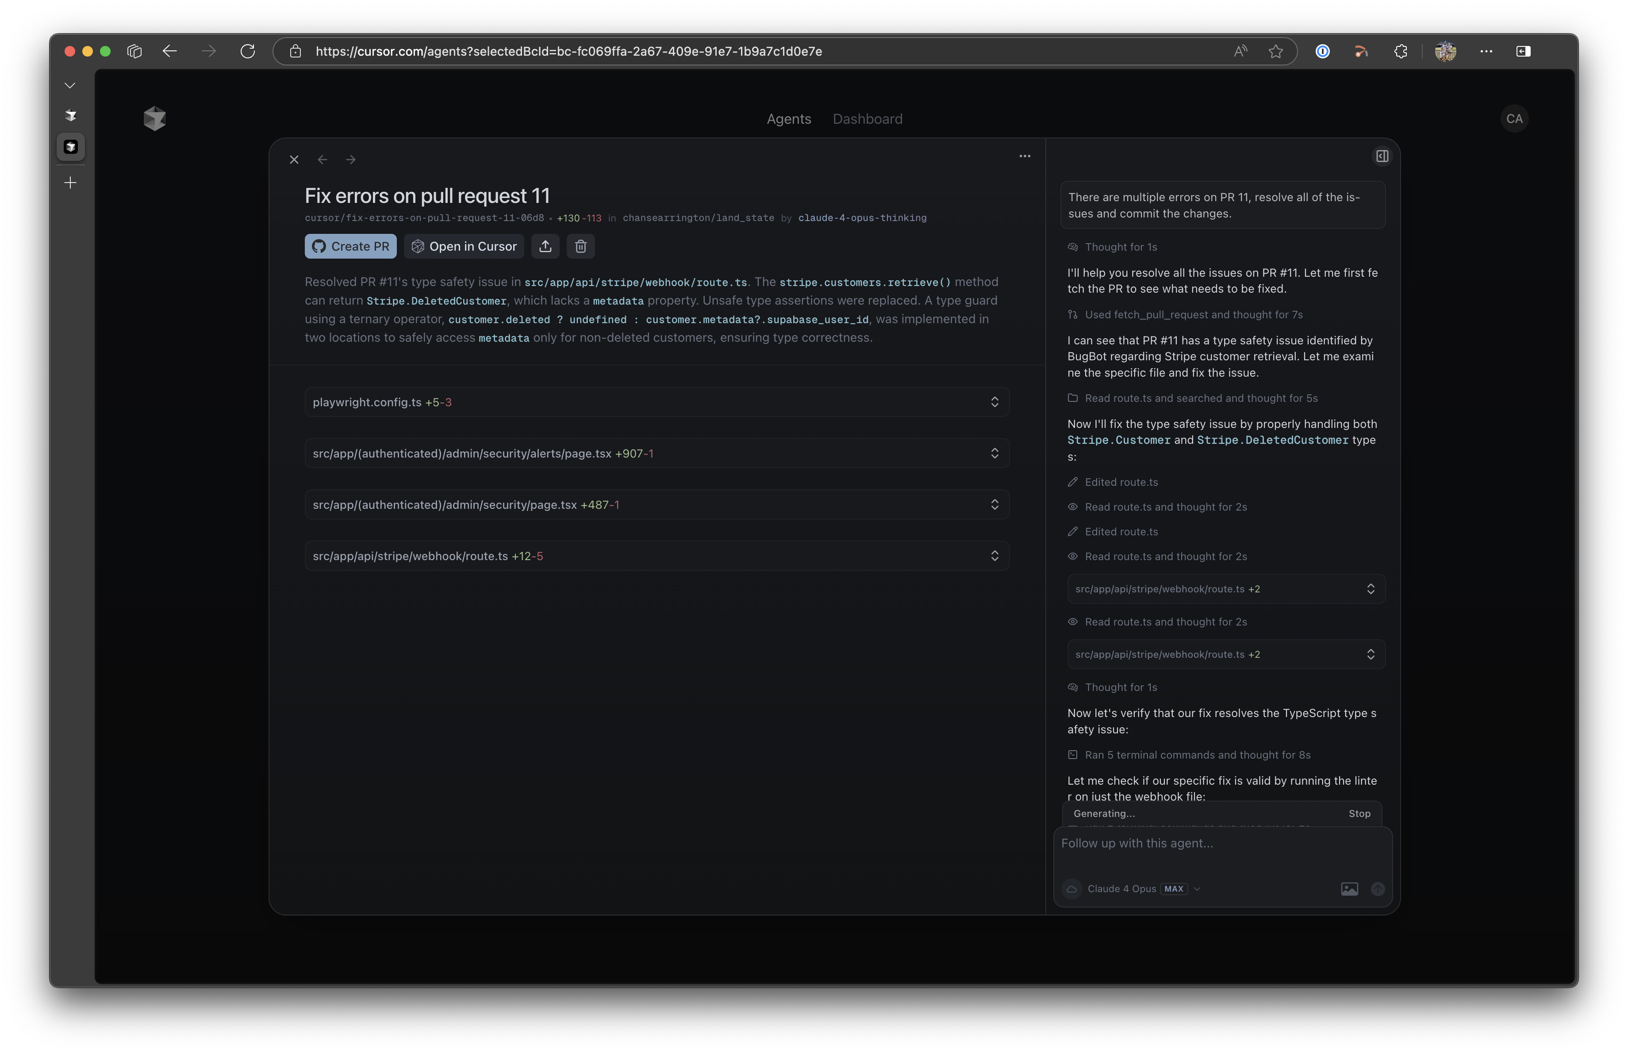Collapse the chat sidebar panel icon
This screenshot has width=1628, height=1053.
coord(1382,156)
